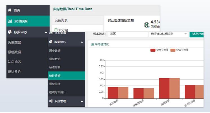Click the gears icon beside 系统管理

pos(51,101)
